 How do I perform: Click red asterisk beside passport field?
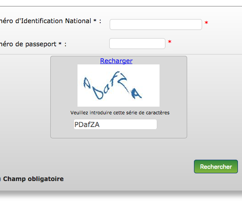pos(169,42)
